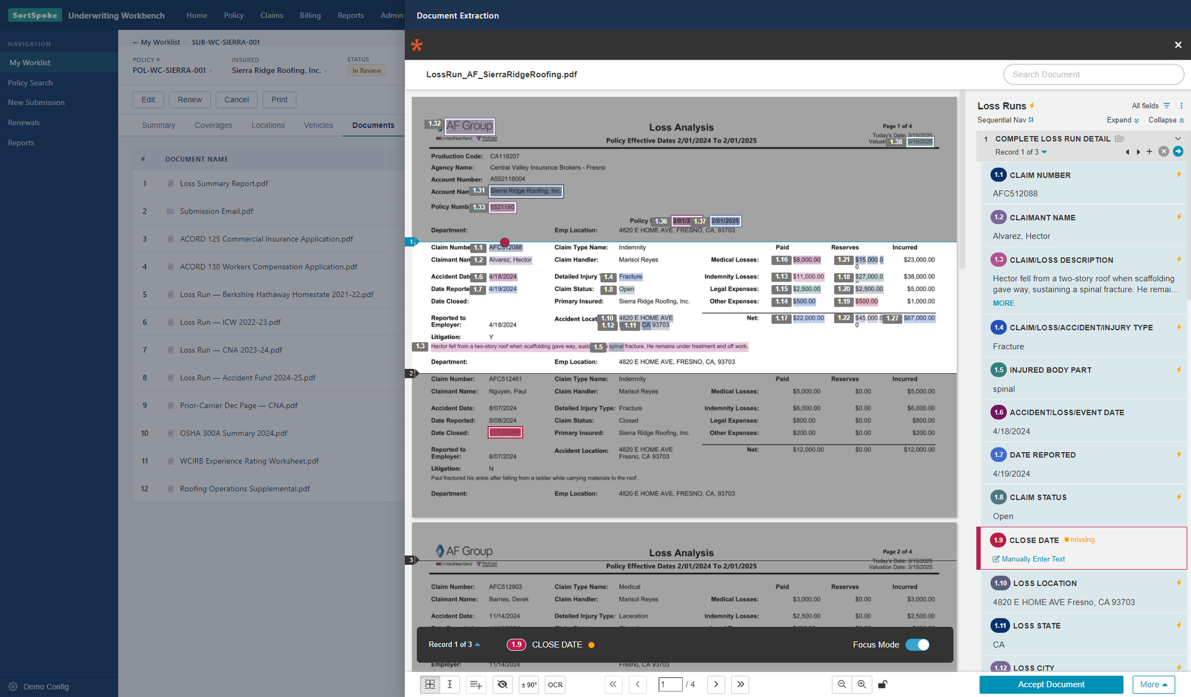This screenshot has width=1191, height=697.
Task: Expand Record 1 of 3 in focus bar
Action: pos(454,645)
